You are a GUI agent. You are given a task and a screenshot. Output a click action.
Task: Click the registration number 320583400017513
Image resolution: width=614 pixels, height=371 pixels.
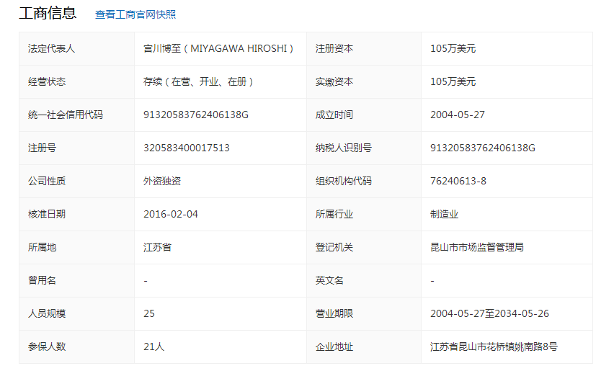pos(187,148)
